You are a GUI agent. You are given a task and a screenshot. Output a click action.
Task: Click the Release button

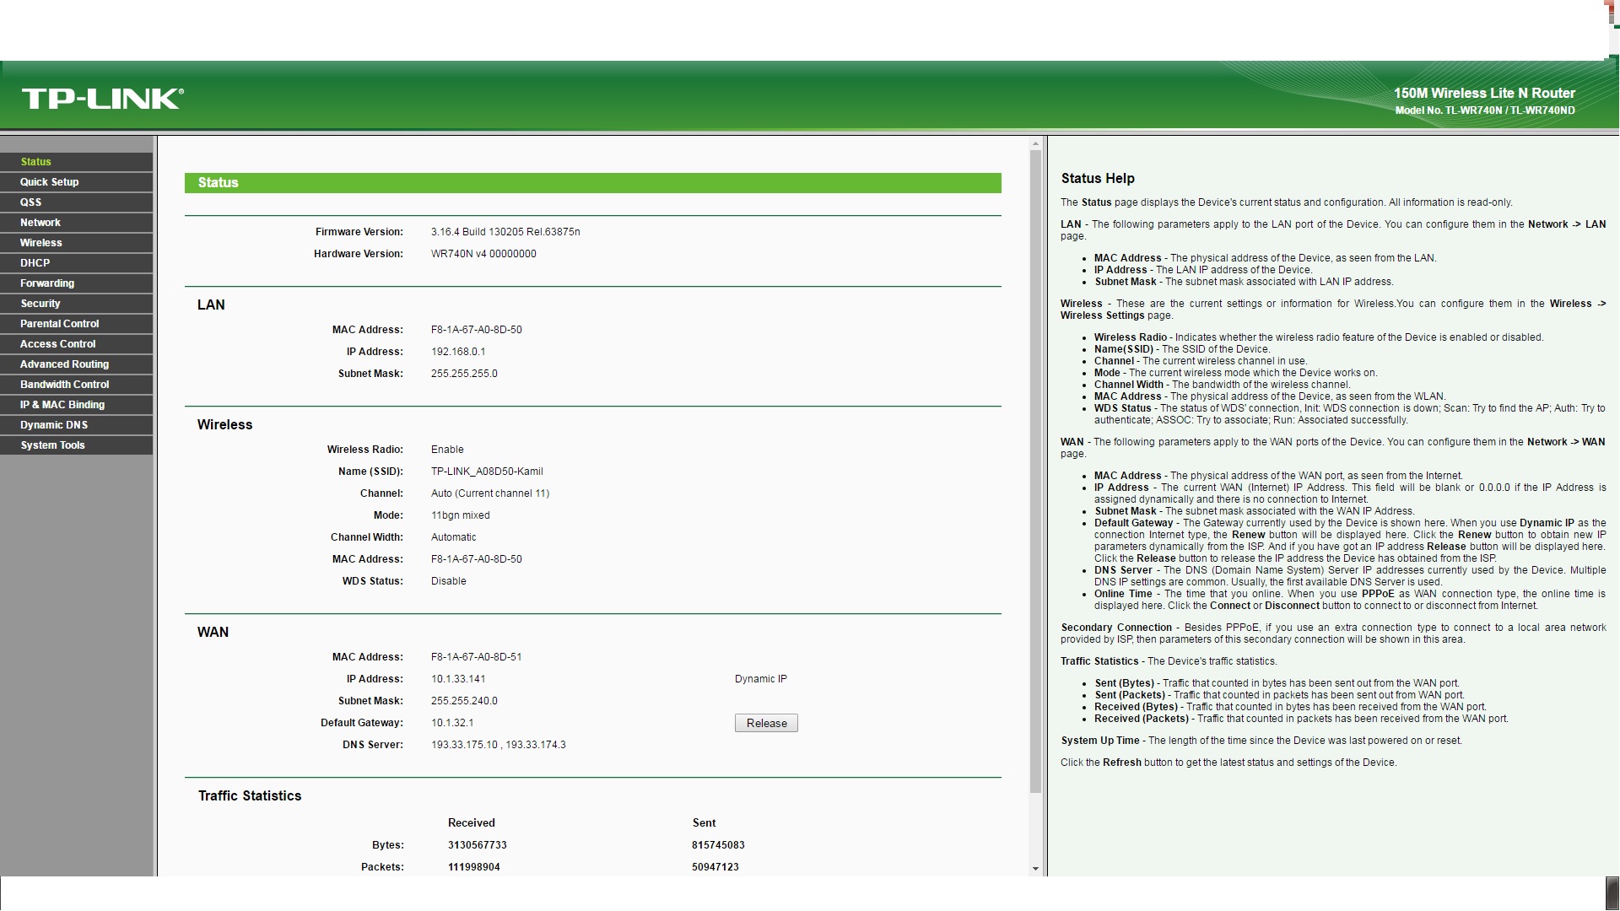tap(766, 723)
